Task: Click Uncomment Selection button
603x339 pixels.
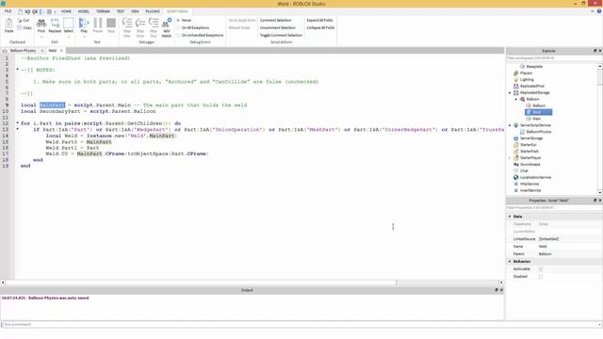Action: pos(278,27)
